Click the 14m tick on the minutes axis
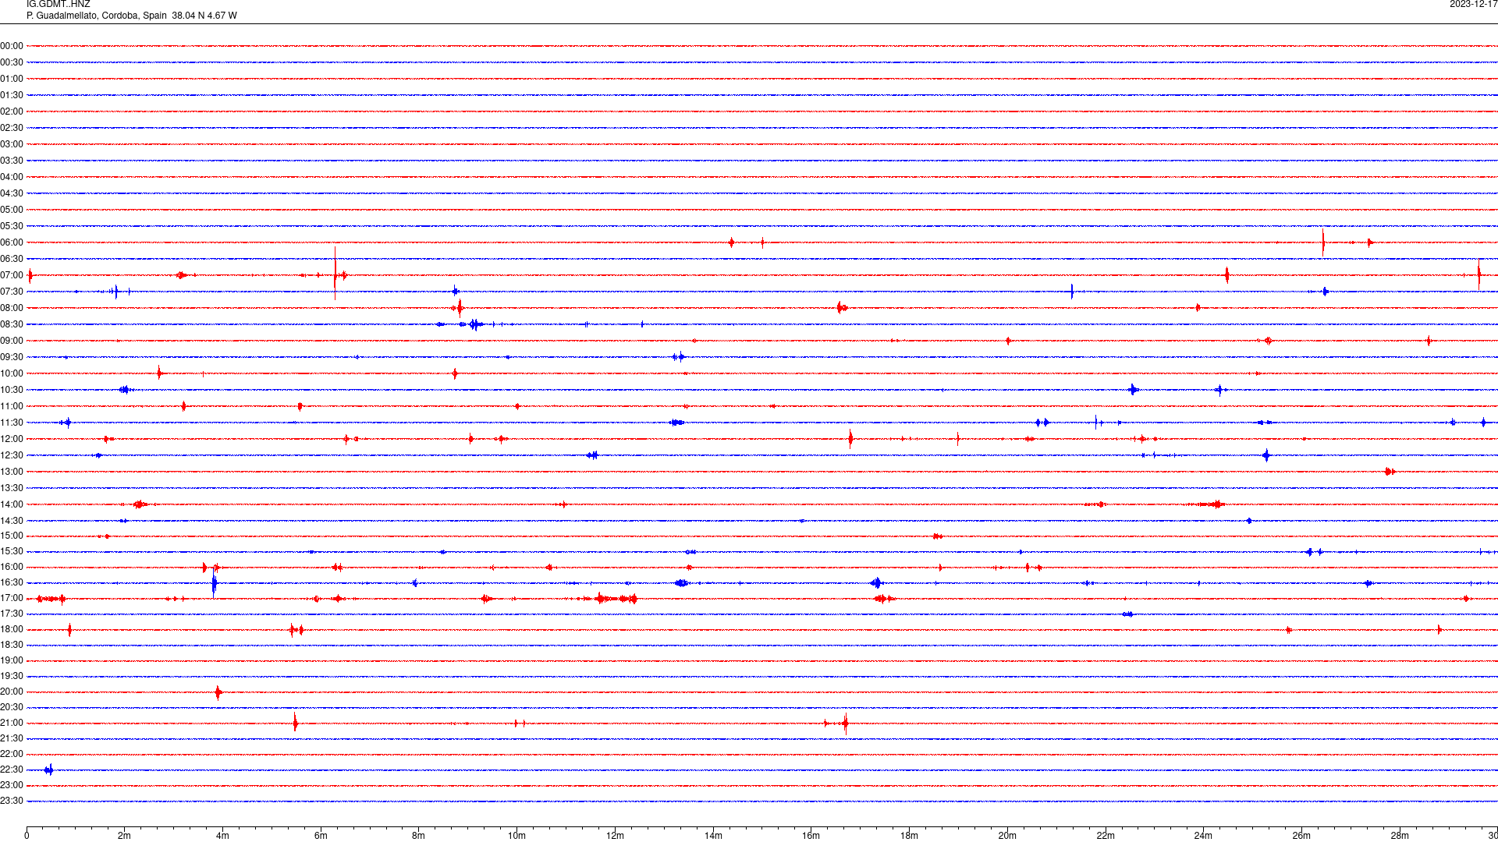1498x842 pixels. tap(713, 836)
